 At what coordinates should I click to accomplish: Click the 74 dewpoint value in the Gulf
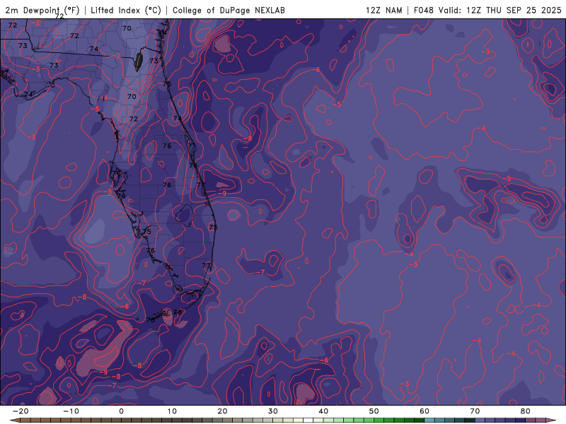click(x=28, y=95)
